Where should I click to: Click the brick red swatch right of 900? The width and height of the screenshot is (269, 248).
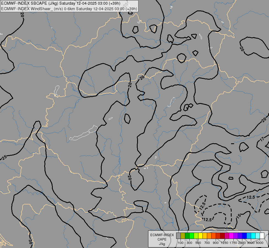(218, 236)
